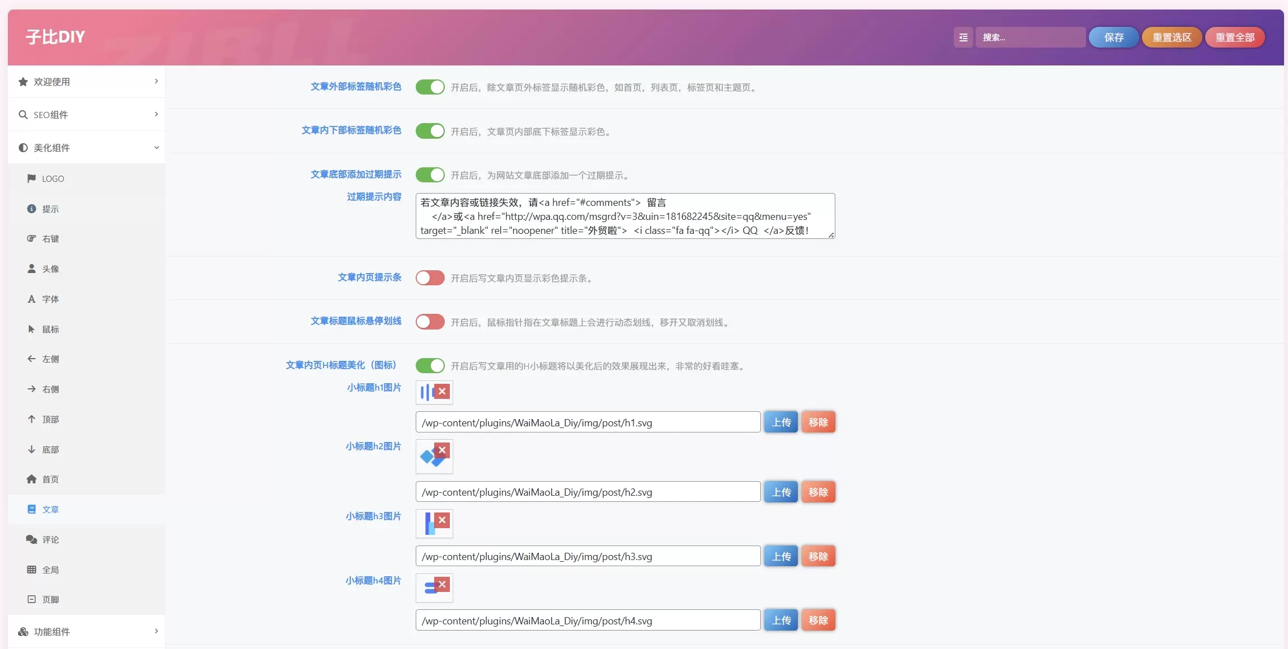Select the 右键 mouse-hand icon item

pyautogui.click(x=87, y=239)
